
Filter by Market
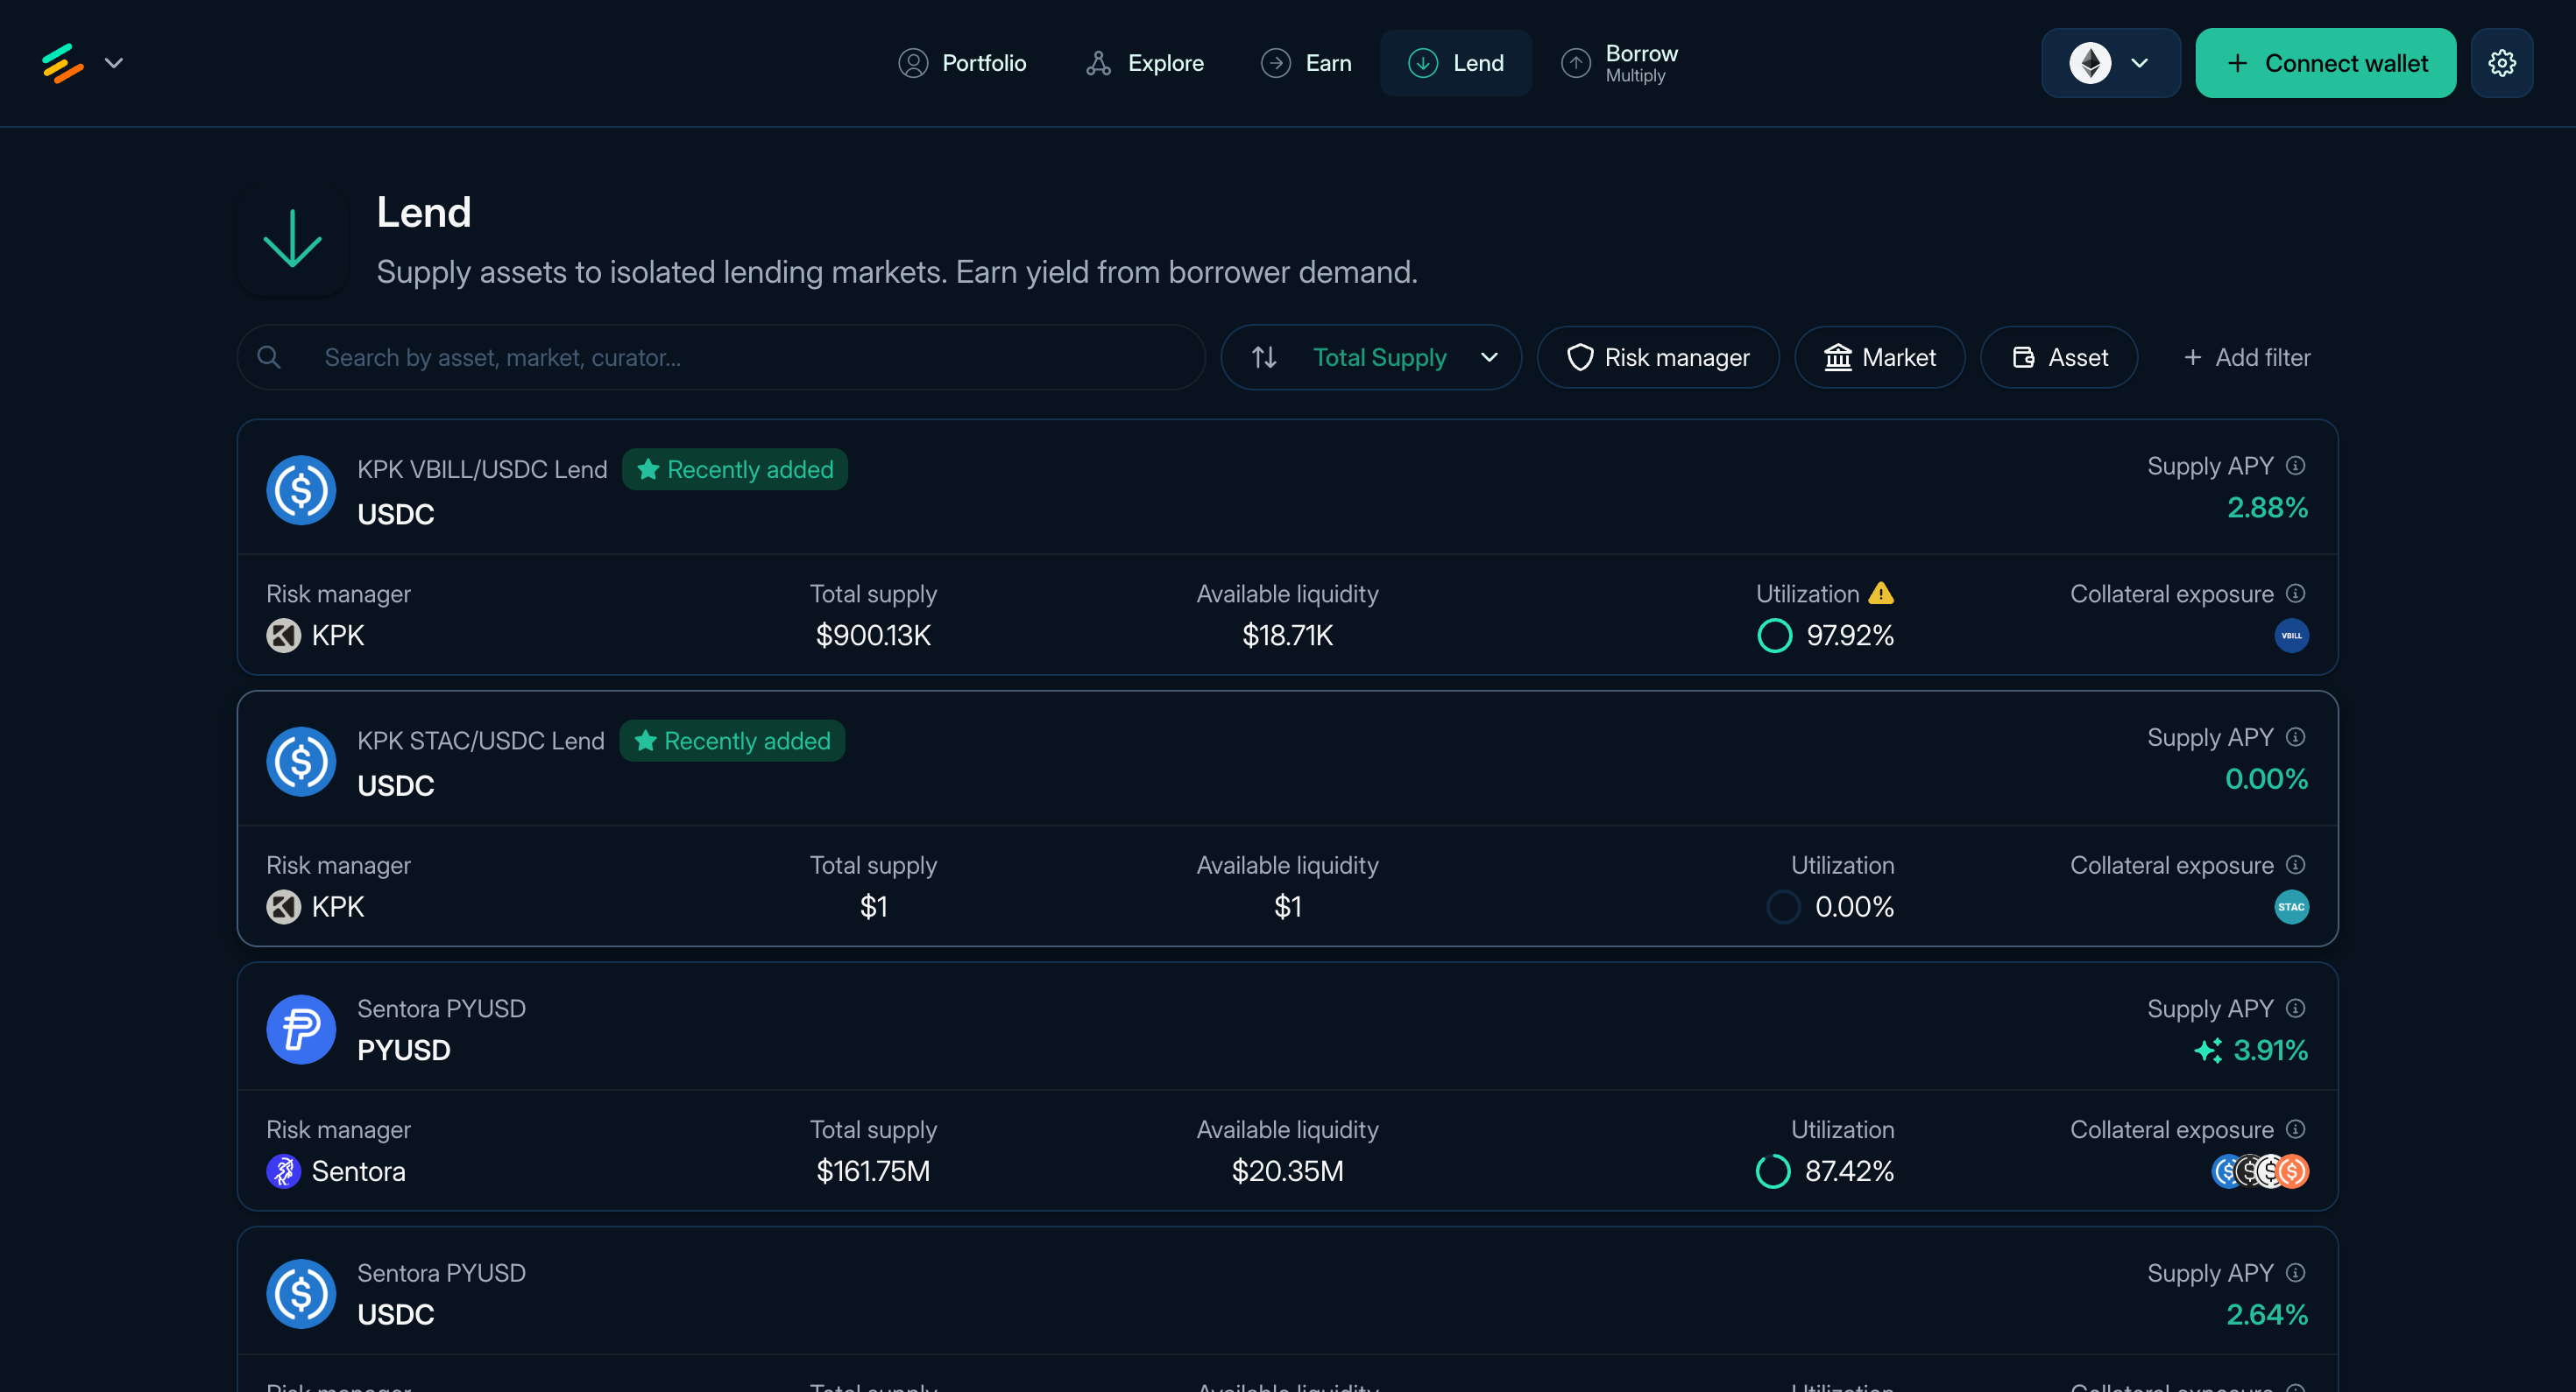tap(1879, 356)
